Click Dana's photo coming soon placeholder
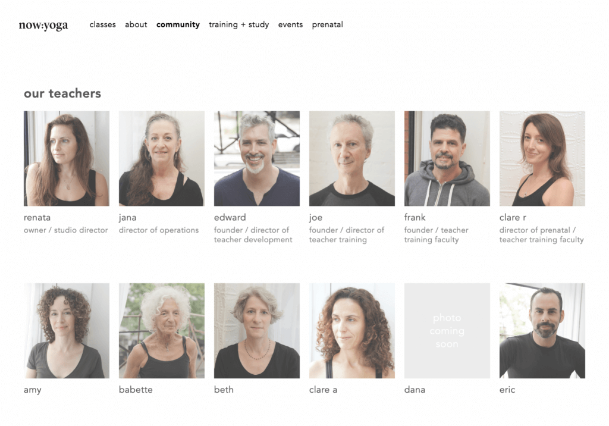Screen dimensions: 609x426 [x=447, y=331]
